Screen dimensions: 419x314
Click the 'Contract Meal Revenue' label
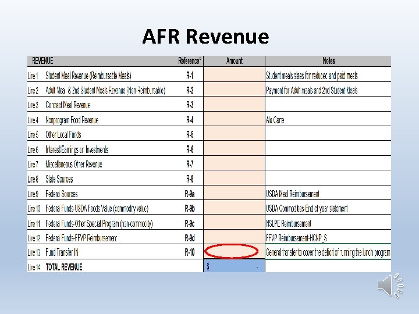click(68, 105)
